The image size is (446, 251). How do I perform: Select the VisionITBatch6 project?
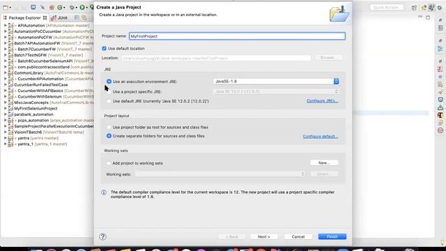click(x=28, y=132)
